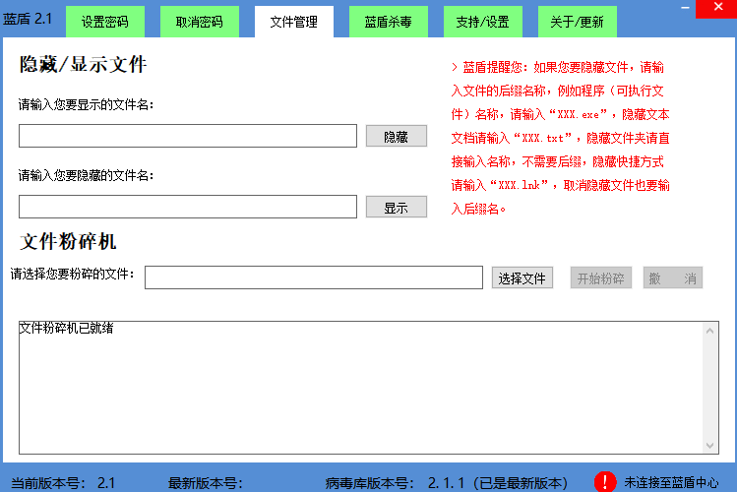Click the 隐藏 button

pyautogui.click(x=397, y=136)
